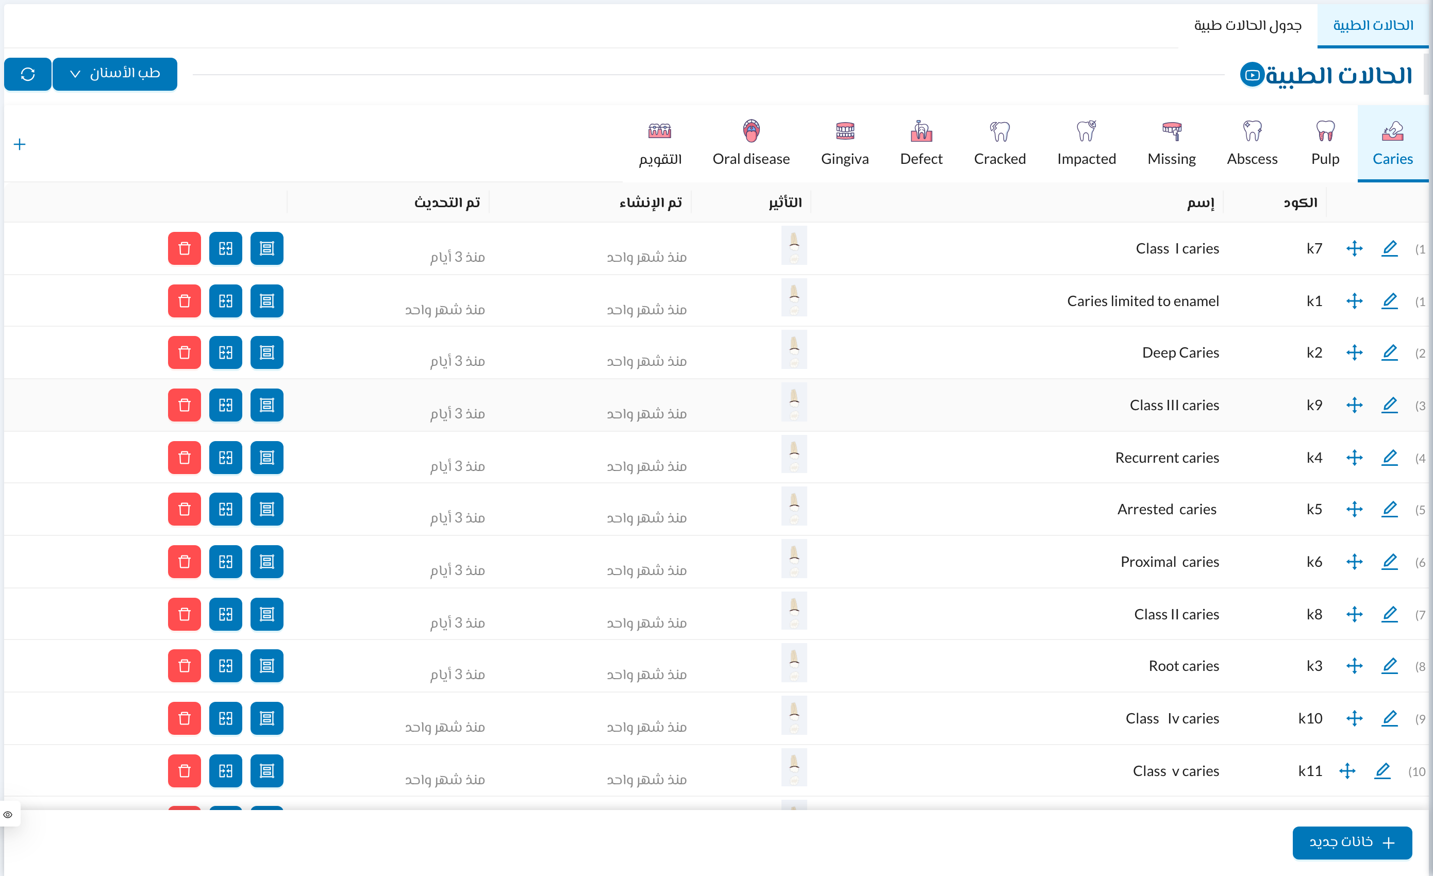Select the Pulp category tab
1433x876 pixels.
[1325, 144]
